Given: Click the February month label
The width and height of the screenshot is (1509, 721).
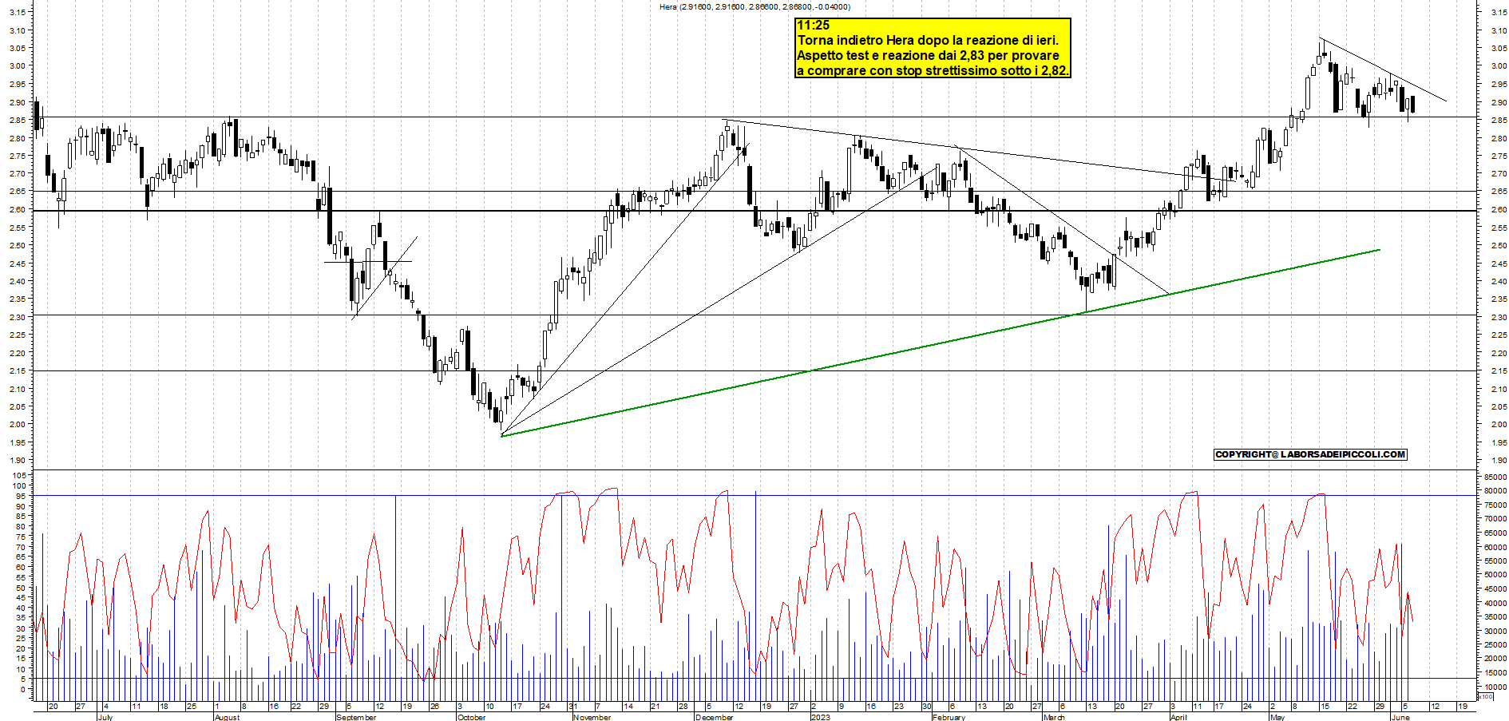Looking at the screenshot, I should (949, 717).
